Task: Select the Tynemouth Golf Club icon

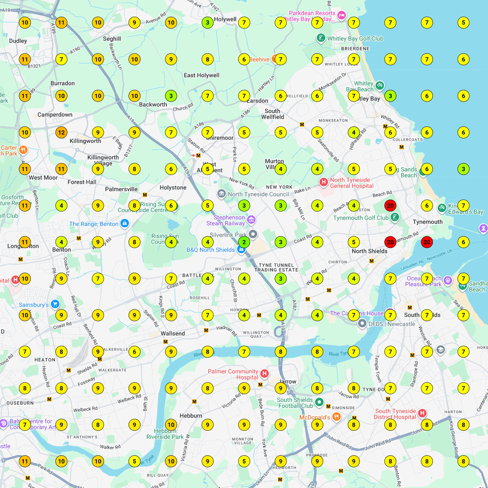Action: pyautogui.click(x=394, y=217)
